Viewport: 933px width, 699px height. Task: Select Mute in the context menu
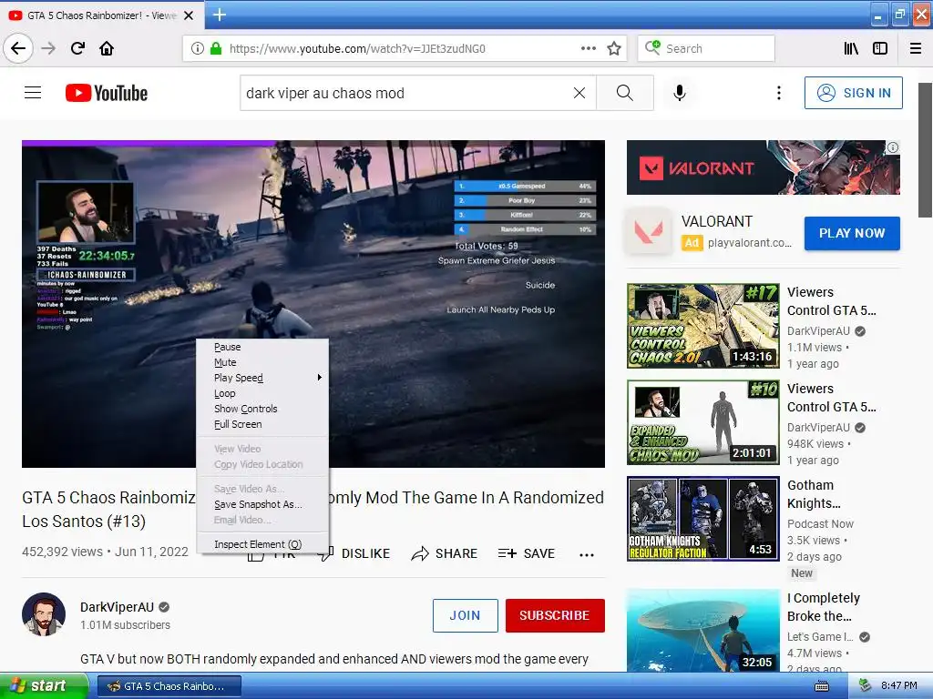click(262, 362)
